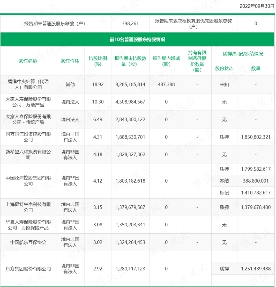The image size is (276, 287).
Task: Click the 其他 shareholder type cell
Action: pyautogui.click(x=70, y=84)
